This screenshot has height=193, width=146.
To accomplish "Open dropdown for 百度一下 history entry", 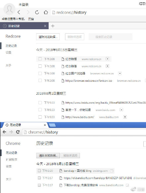I will pyautogui.click(x=121, y=110).
